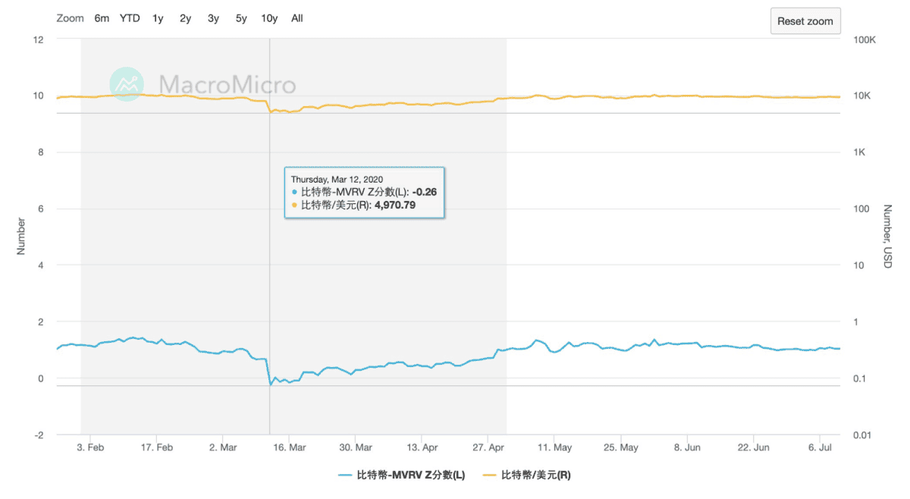Click the Reset zoom button

(805, 20)
